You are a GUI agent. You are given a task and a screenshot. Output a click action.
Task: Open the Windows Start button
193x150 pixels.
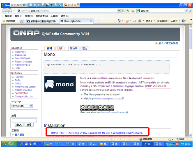(x=9, y=144)
